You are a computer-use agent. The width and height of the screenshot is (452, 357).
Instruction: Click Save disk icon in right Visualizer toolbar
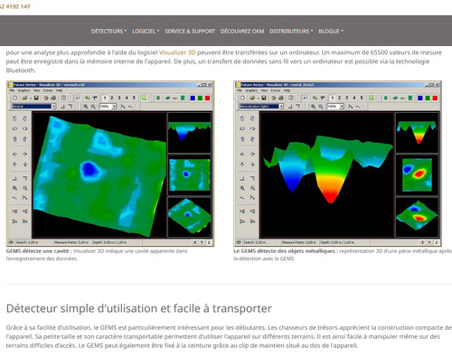click(x=264, y=98)
